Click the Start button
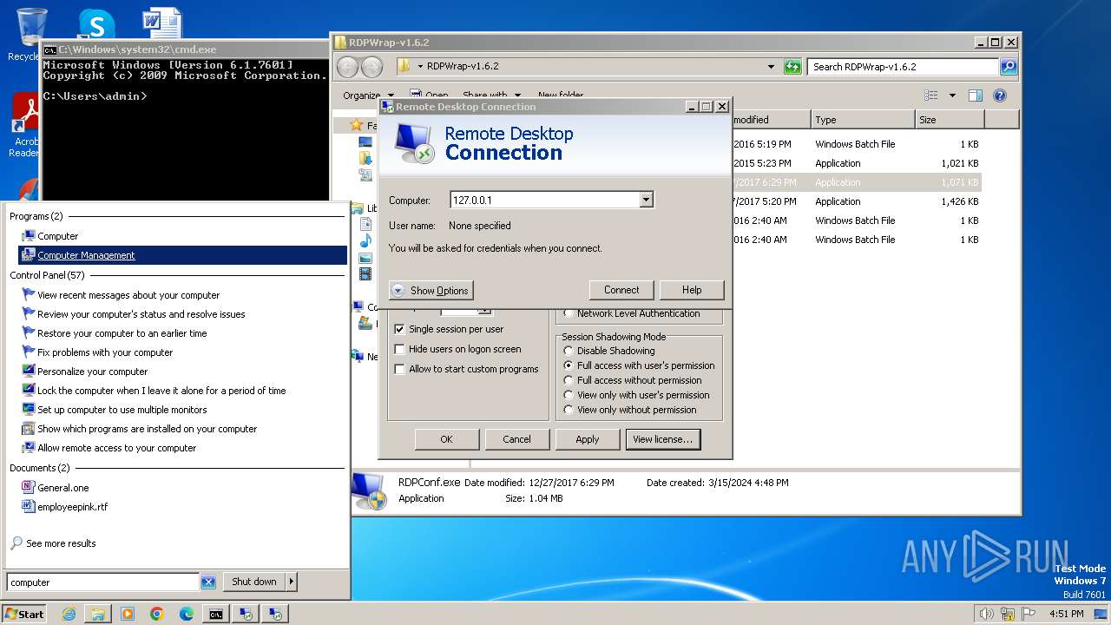Viewport: 1111px width, 625px height. tap(24, 614)
